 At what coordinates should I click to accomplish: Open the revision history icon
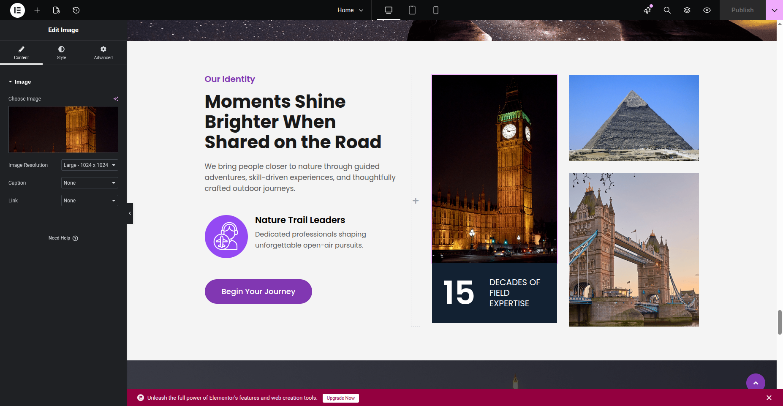pyautogui.click(x=76, y=10)
